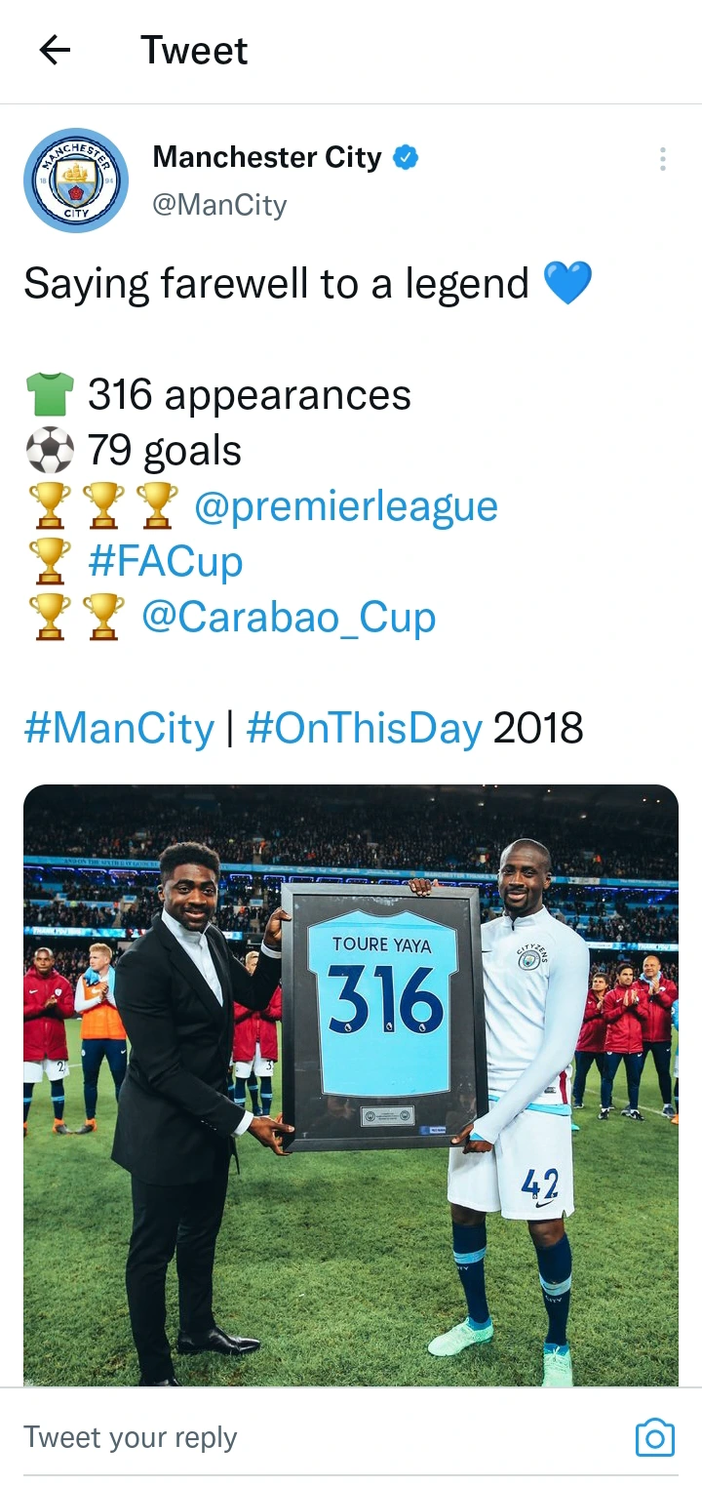Tap the #FACup hashtag
The height and width of the screenshot is (1485, 702).
pyautogui.click(x=165, y=562)
